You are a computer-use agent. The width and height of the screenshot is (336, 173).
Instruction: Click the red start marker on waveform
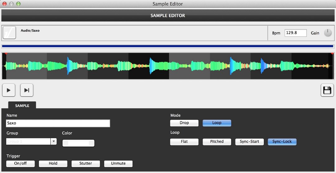pyautogui.click(x=6, y=54)
